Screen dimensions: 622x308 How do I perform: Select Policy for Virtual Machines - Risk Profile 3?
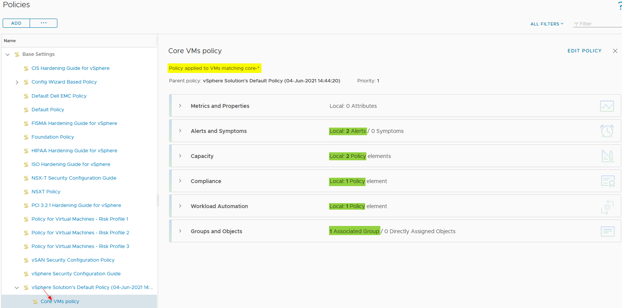pos(80,246)
